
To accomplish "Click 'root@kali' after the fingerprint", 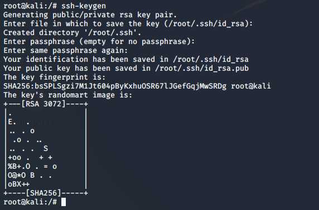I will 251,86.
